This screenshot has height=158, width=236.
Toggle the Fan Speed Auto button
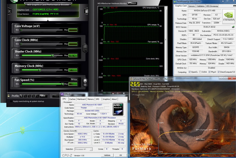pyautogui.click(x=74, y=80)
